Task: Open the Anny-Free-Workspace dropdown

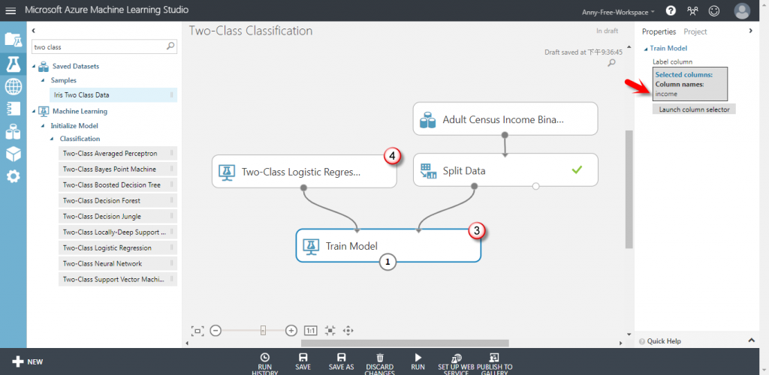Action: coord(618,12)
